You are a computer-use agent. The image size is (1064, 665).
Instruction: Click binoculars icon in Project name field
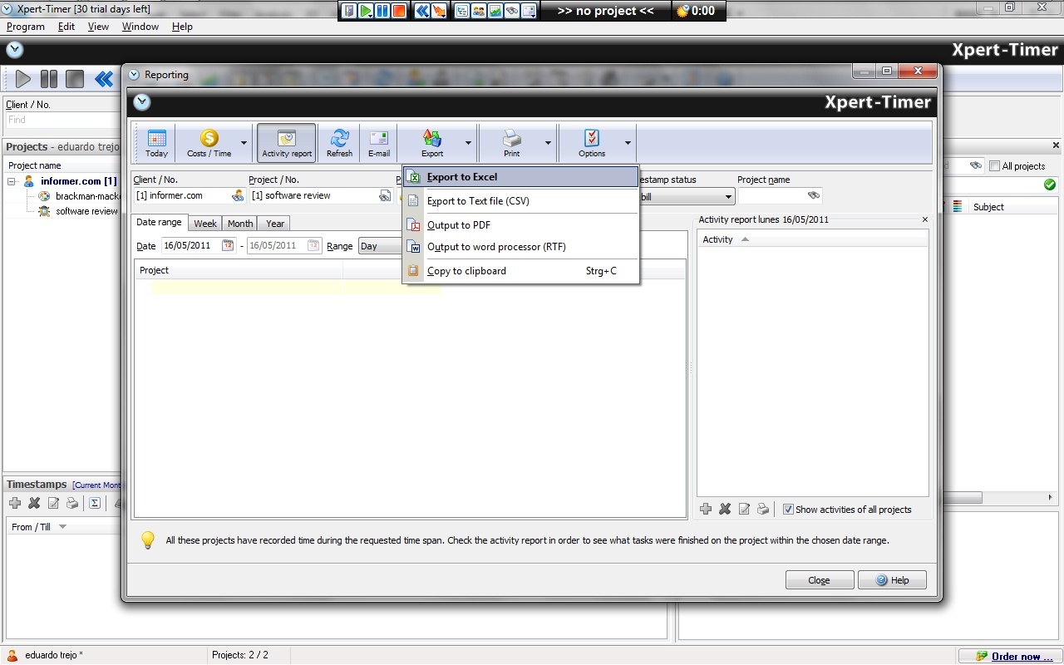pos(814,196)
